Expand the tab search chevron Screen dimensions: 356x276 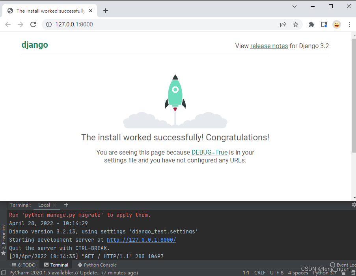tap(294, 6)
